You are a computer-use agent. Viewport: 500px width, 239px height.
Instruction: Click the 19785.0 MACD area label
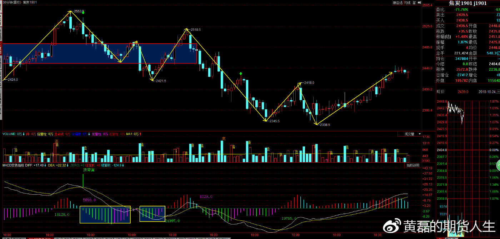coord(289,218)
